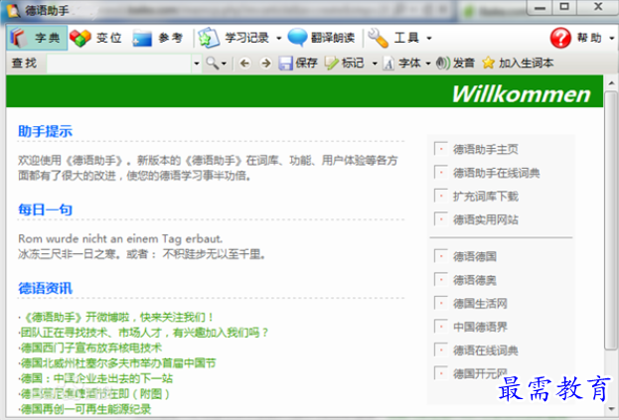Open the 中国德语界 link
Screen dimensions: 619x420
tap(480, 327)
